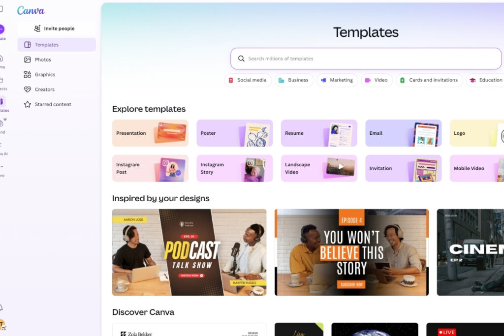Open the Podcast Talk Show template
504x336 pixels.
pos(189,252)
